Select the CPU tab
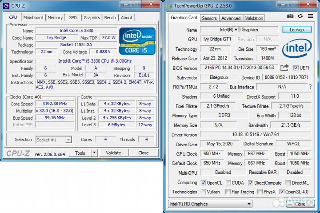320x213 pixels. [x=13, y=17]
